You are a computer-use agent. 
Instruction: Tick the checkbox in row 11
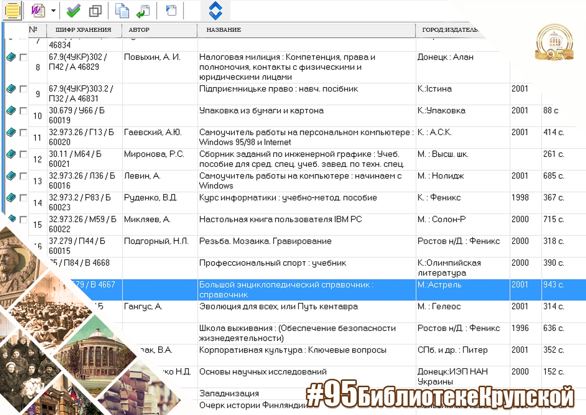pyautogui.click(x=23, y=132)
